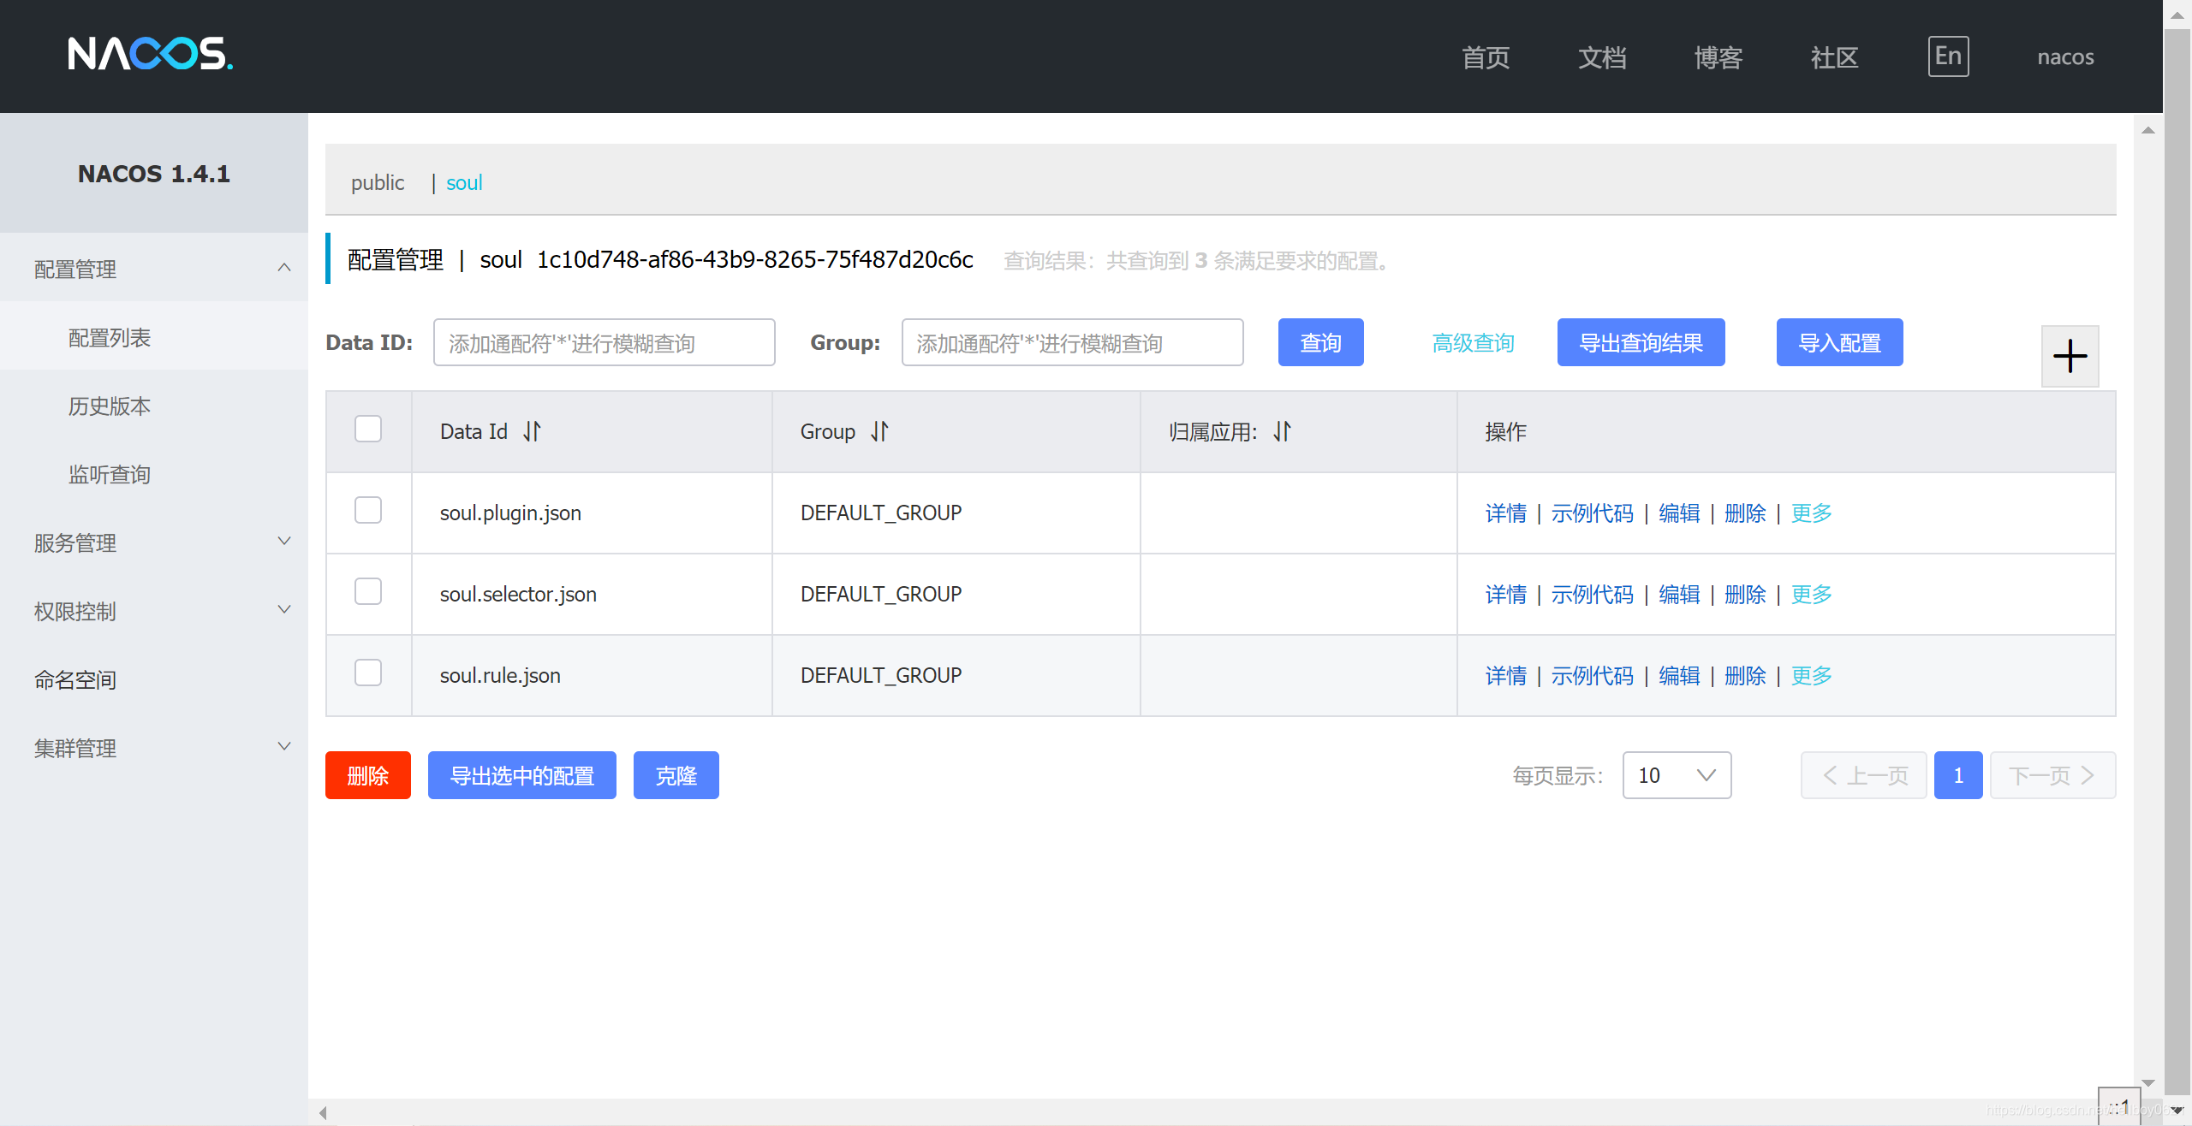This screenshot has height=1126, width=2192.
Task: Focus the Data ID search field
Action: tap(604, 343)
